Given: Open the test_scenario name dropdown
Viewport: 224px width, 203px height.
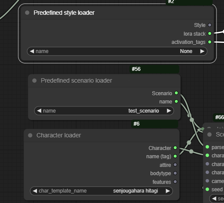Looking at the screenshot, I should pyautogui.click(x=104, y=111).
